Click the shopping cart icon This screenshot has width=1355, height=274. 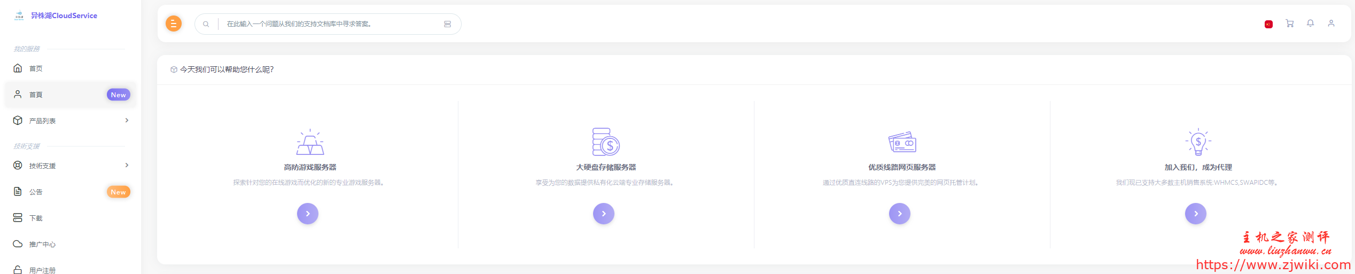(x=1289, y=24)
